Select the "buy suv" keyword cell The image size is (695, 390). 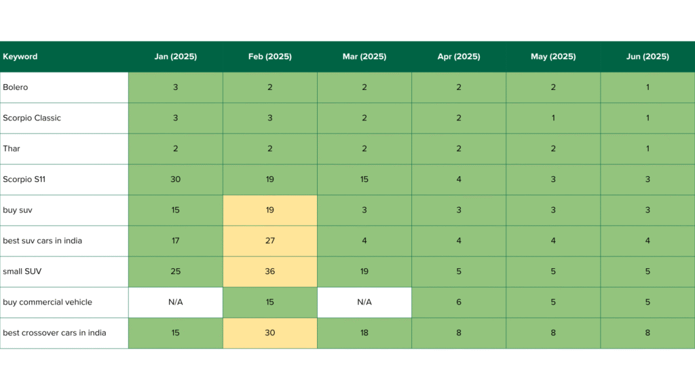pyautogui.click(x=18, y=210)
